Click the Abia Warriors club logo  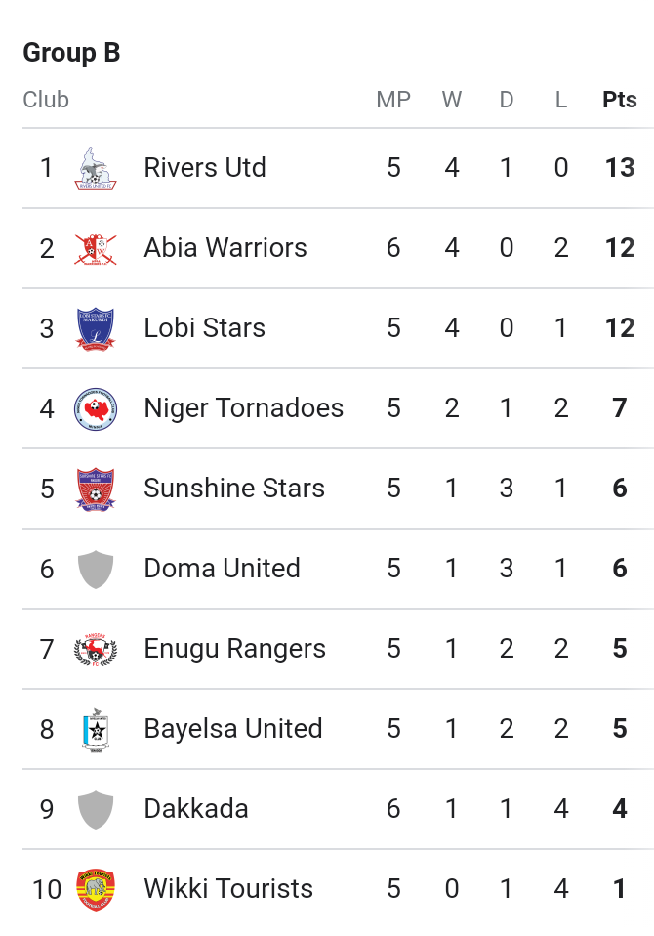(x=96, y=248)
